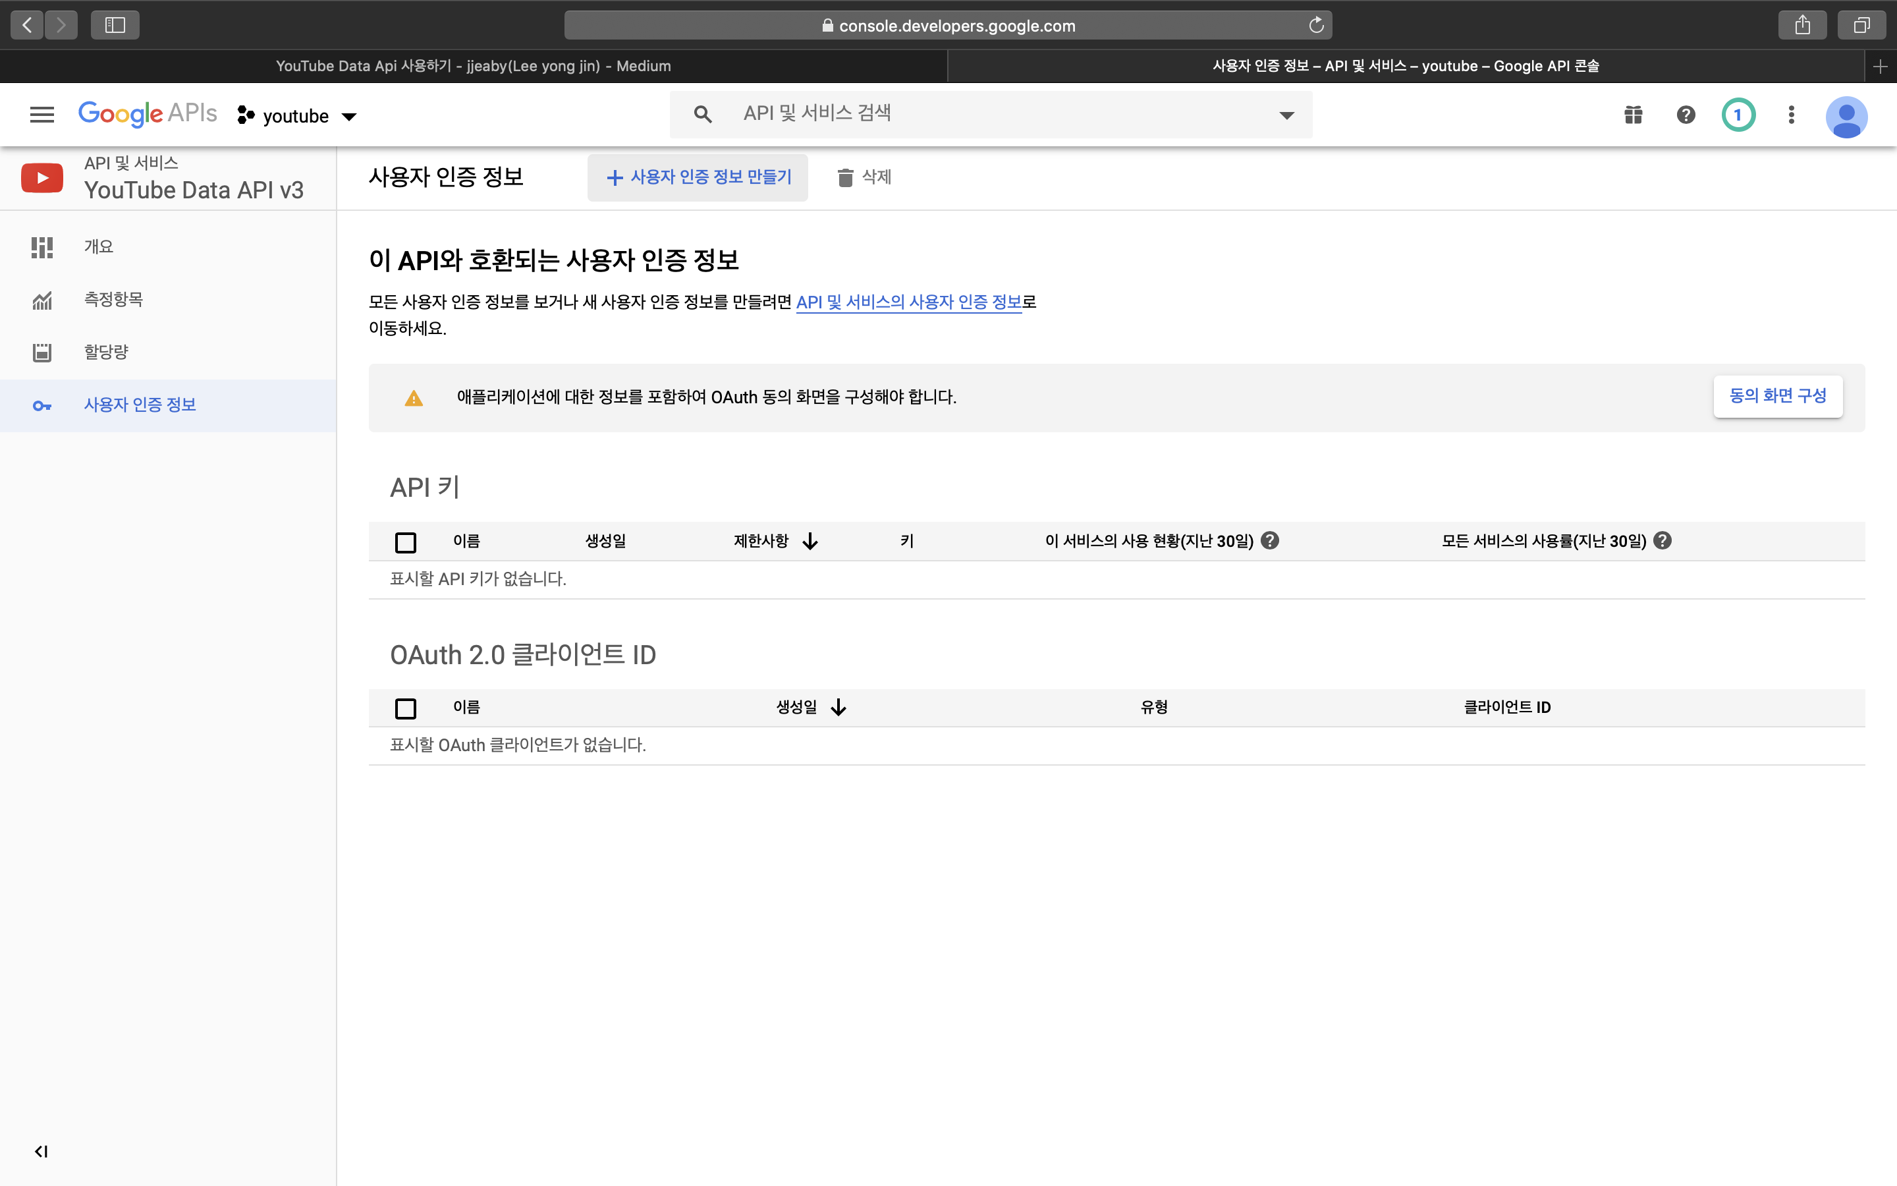Screen dimensions: 1897x1186
Task: Expand the search bar dropdown arrow
Action: click(1287, 115)
